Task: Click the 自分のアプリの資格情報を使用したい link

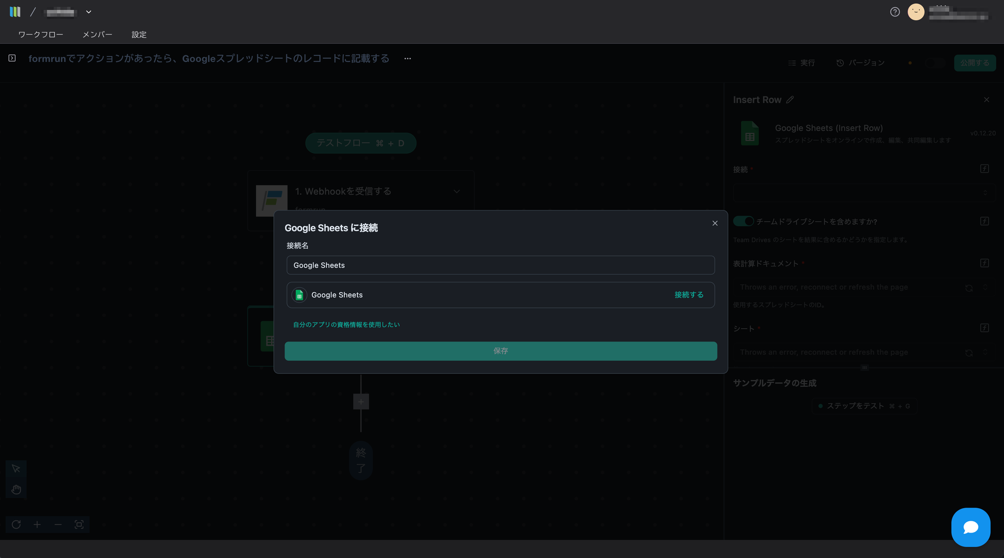Action: pos(346,325)
